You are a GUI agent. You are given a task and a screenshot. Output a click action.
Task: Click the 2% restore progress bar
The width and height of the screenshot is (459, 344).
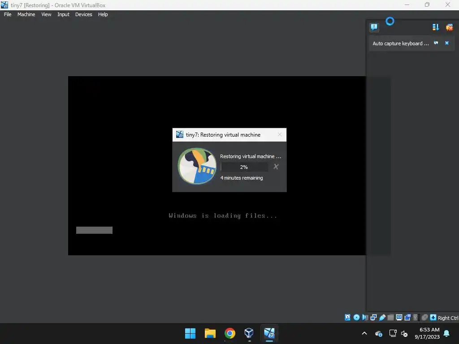pos(244,167)
